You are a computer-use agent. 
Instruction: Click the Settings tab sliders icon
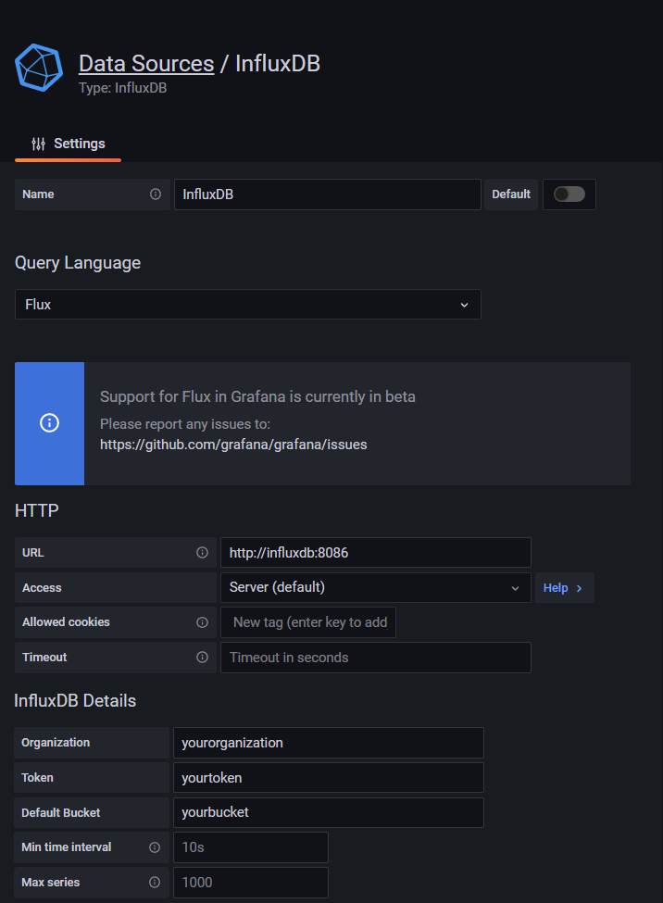coord(39,144)
